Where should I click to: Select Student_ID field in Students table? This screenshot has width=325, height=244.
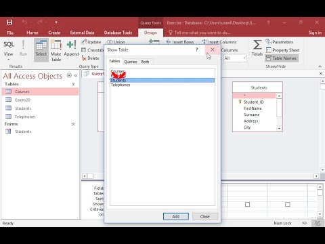(254, 102)
